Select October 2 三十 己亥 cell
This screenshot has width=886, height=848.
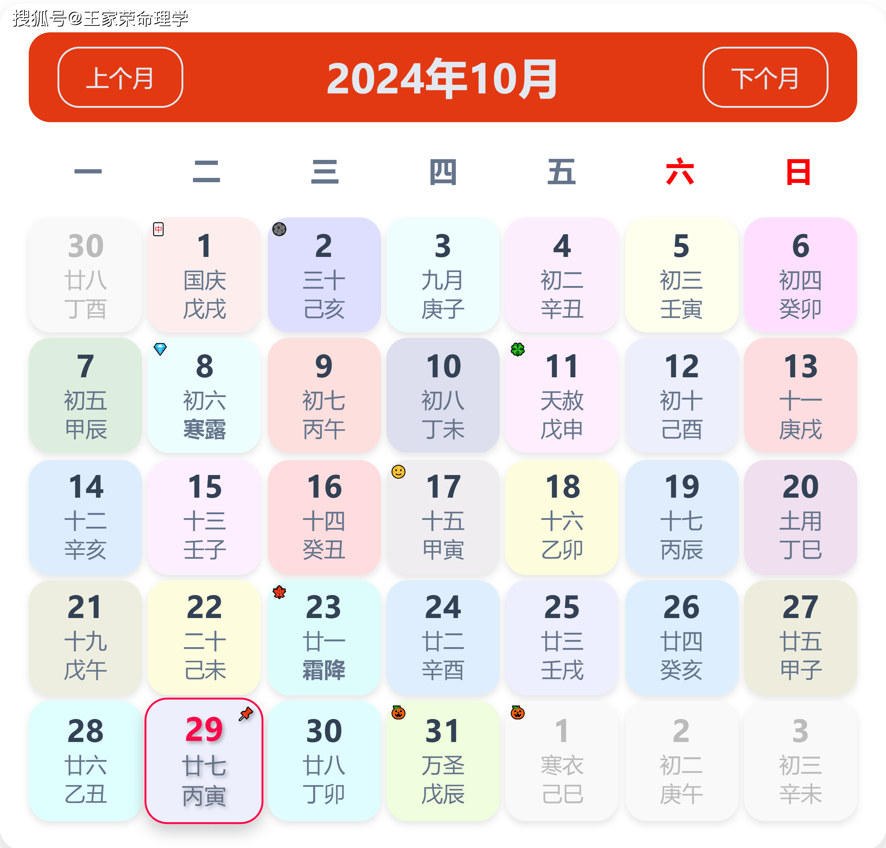[324, 275]
